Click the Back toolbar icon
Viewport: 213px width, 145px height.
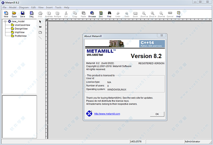pyautogui.click(x=135, y=14)
